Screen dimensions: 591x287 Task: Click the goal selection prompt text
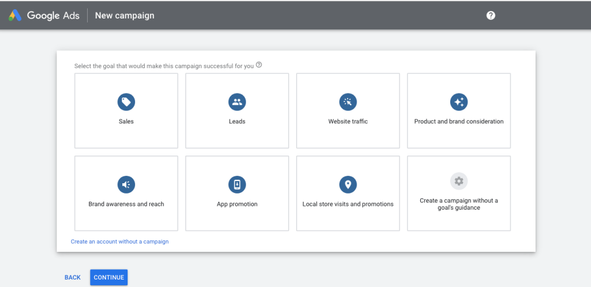coord(164,66)
